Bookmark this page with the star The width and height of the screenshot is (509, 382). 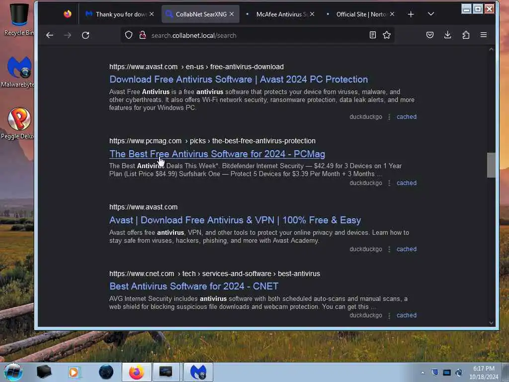tap(387, 35)
